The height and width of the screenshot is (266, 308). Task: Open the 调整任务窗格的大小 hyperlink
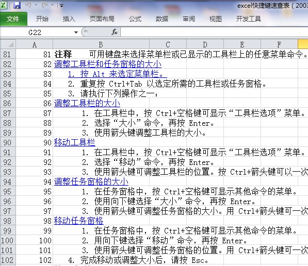pos(91,181)
